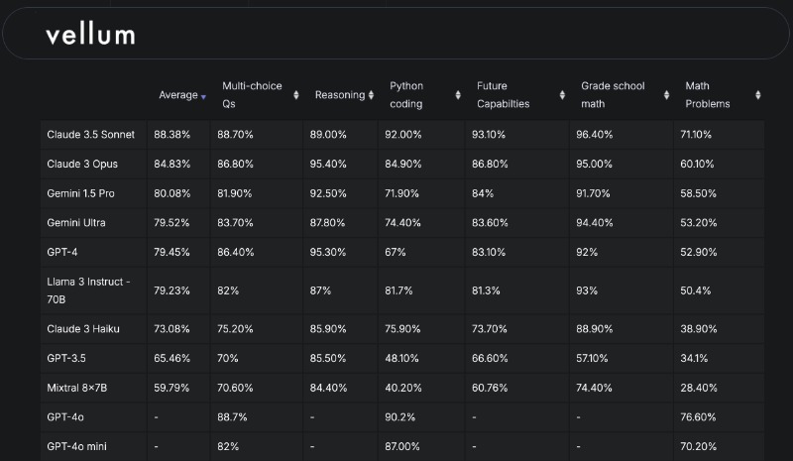Click GPT-4 Python coding value 67%
The image size is (793, 461).
click(x=395, y=252)
